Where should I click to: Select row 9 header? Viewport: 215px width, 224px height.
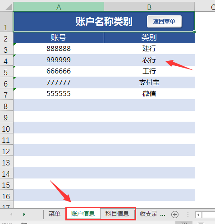click(6, 117)
